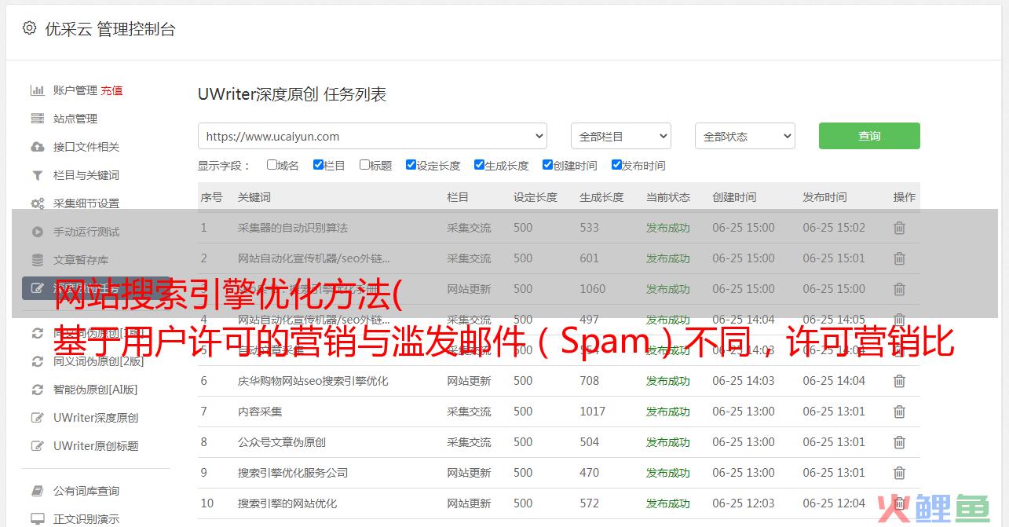Delete row 8 公众号文章伪原创 task

pos(899,442)
